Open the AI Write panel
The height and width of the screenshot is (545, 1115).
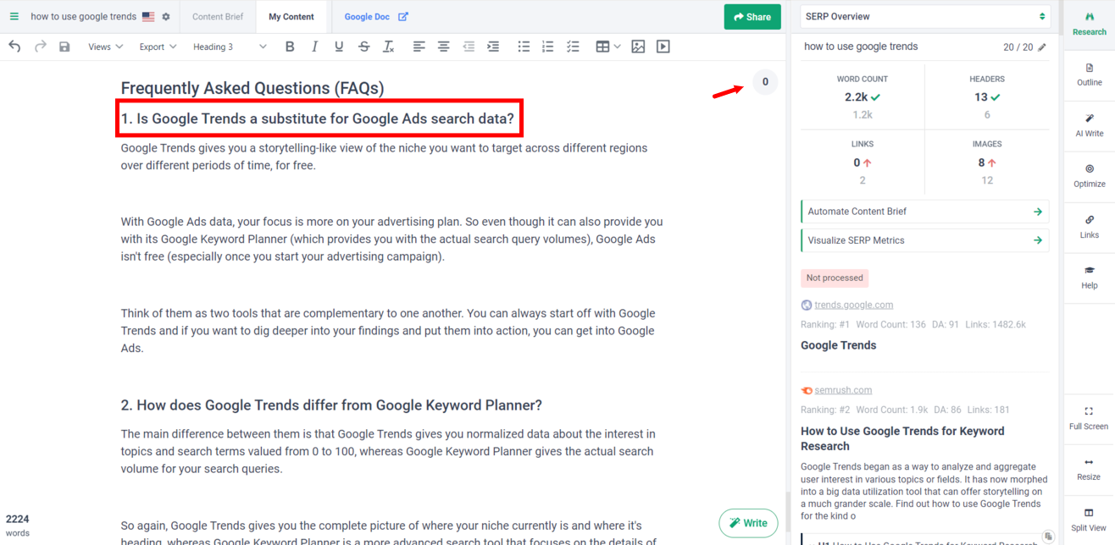[1088, 124]
